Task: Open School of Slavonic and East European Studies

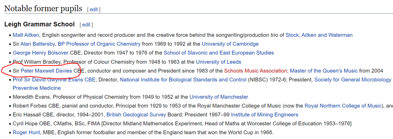Action: click(x=219, y=53)
